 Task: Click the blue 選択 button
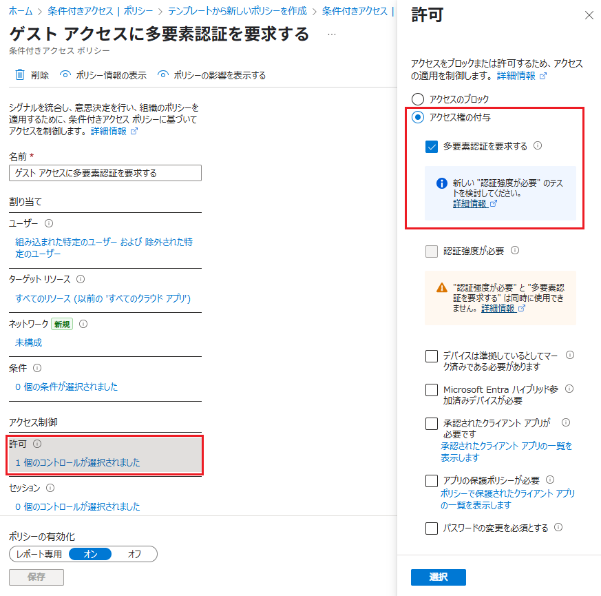[438, 577]
